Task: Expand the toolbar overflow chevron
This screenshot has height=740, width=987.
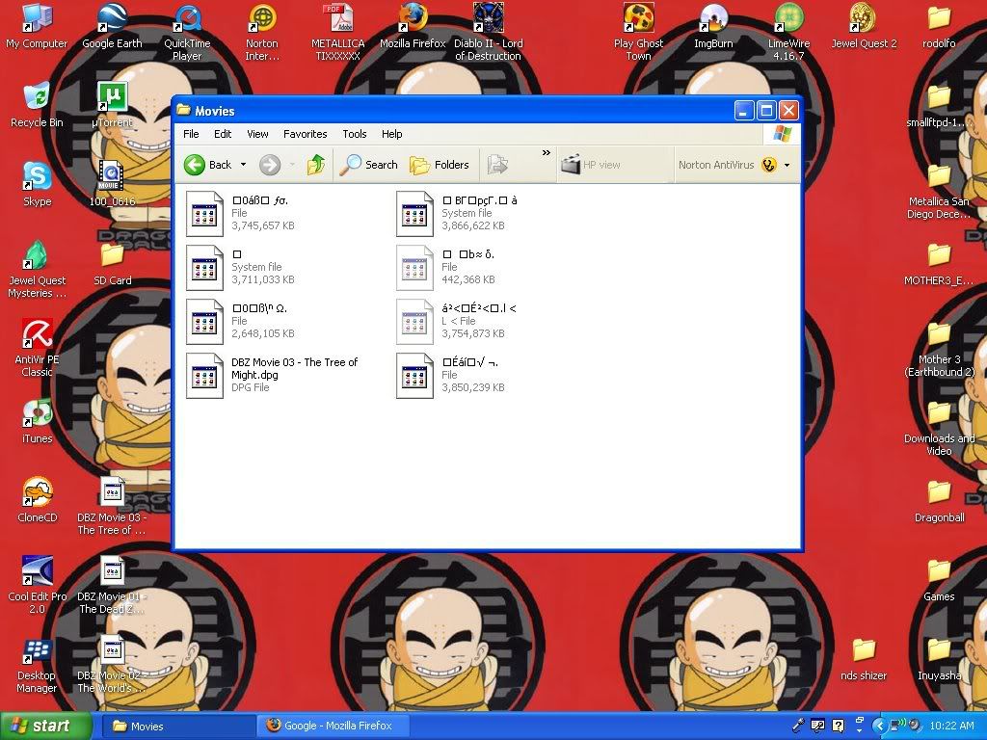Action: [x=546, y=153]
